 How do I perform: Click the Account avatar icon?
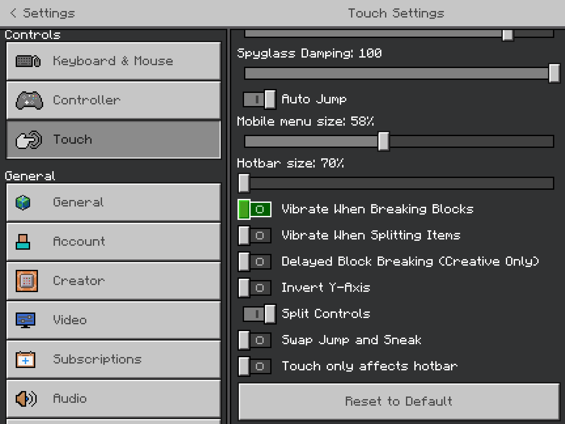click(23, 242)
